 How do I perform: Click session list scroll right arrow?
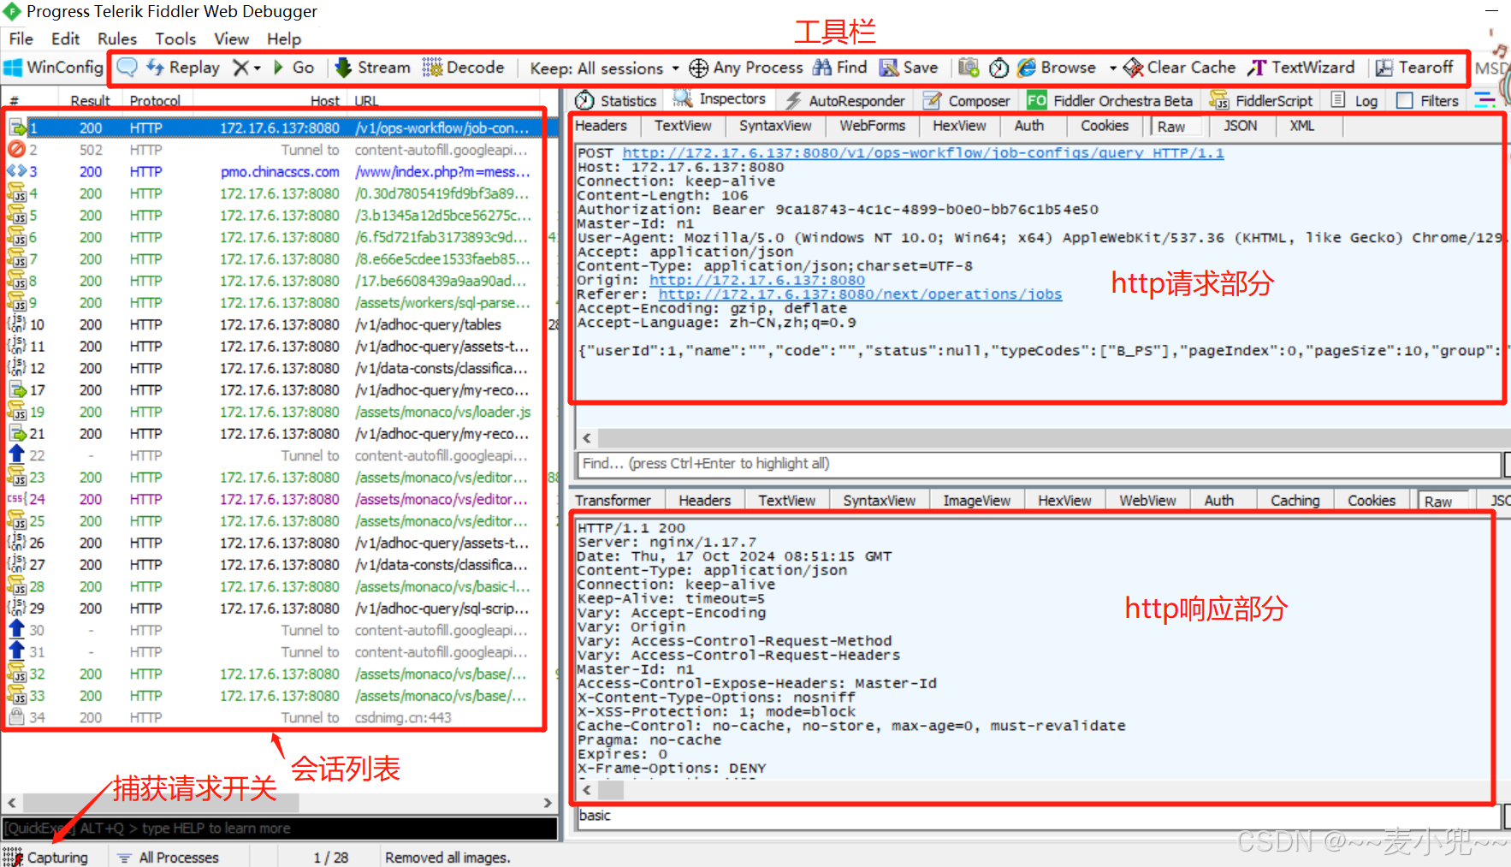tap(548, 803)
